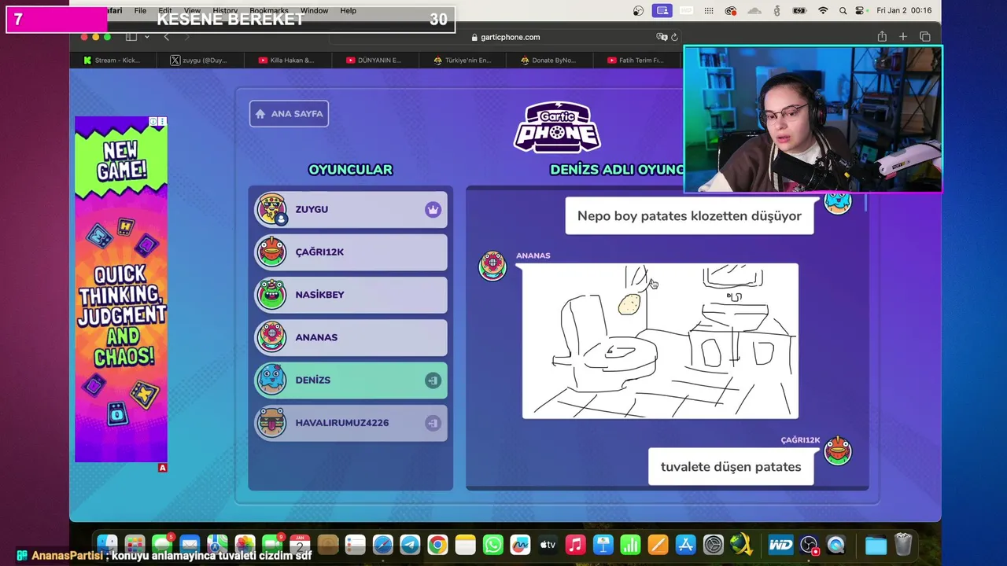Open Control Center in menu bar

(861, 10)
